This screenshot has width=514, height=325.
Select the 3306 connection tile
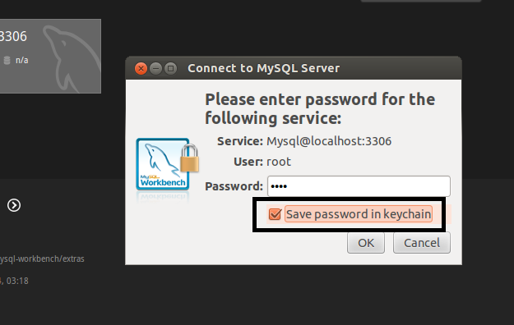[x=50, y=56]
